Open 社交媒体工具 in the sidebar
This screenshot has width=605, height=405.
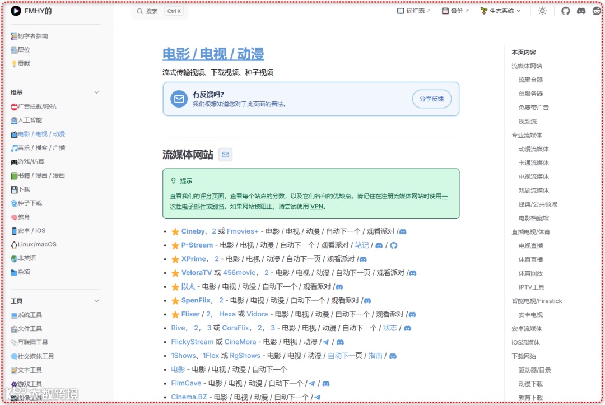(x=33, y=356)
